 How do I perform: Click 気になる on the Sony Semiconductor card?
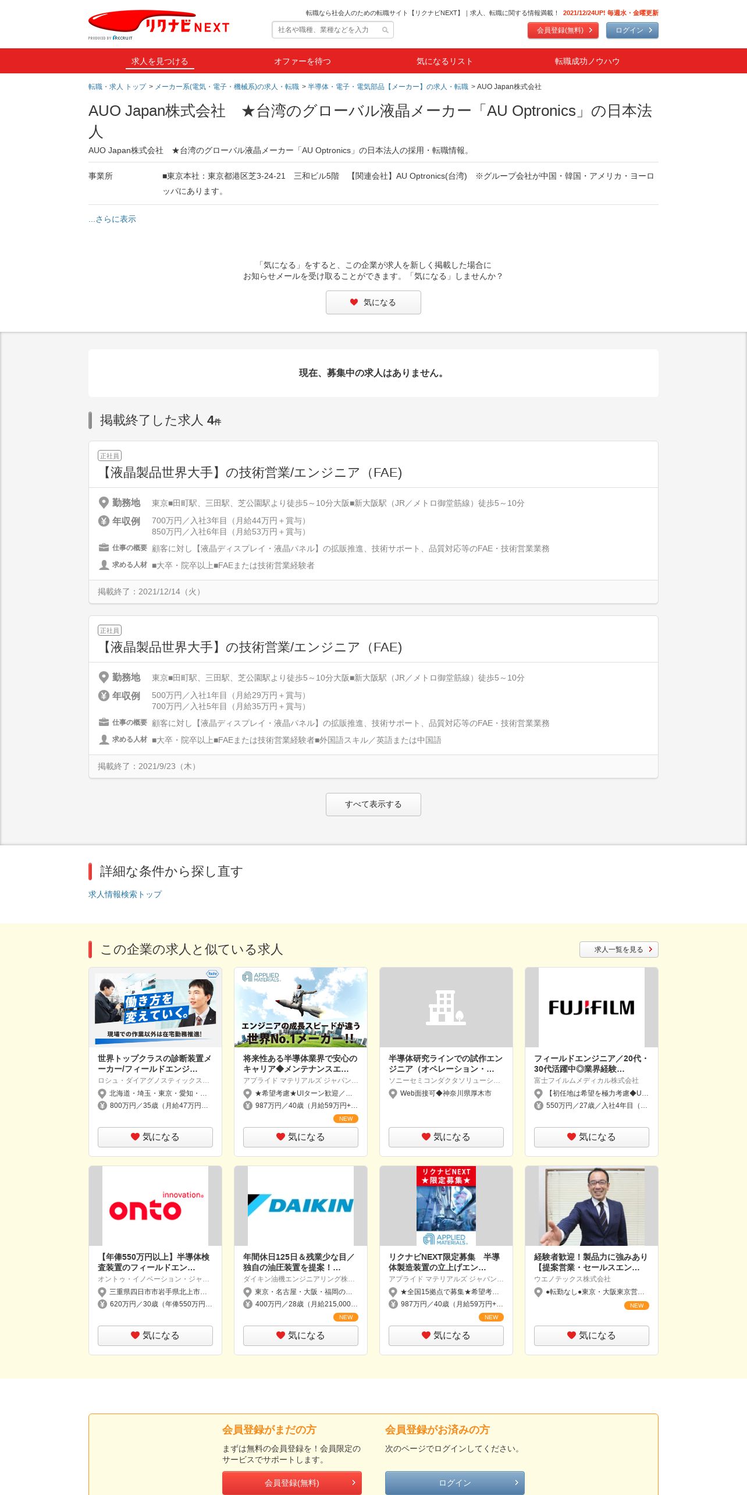(446, 1137)
